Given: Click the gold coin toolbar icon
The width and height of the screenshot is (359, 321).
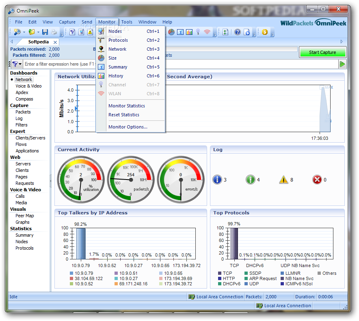Looking at the screenshot, I should tap(265, 32).
